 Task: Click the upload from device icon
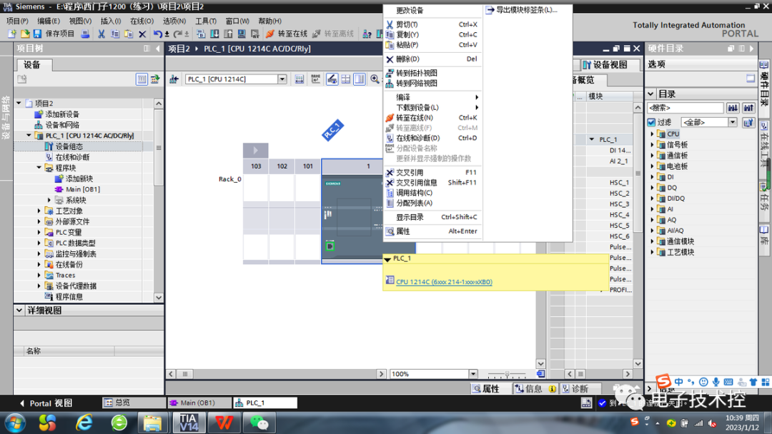[x=228, y=34]
